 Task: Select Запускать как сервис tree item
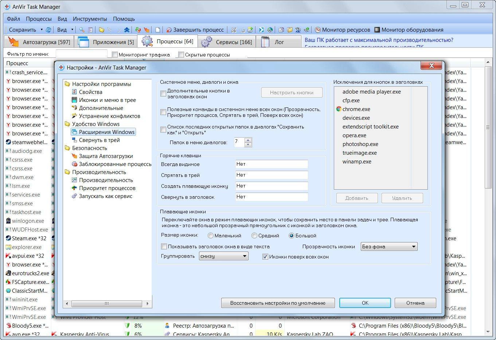pyautogui.click(x=105, y=196)
